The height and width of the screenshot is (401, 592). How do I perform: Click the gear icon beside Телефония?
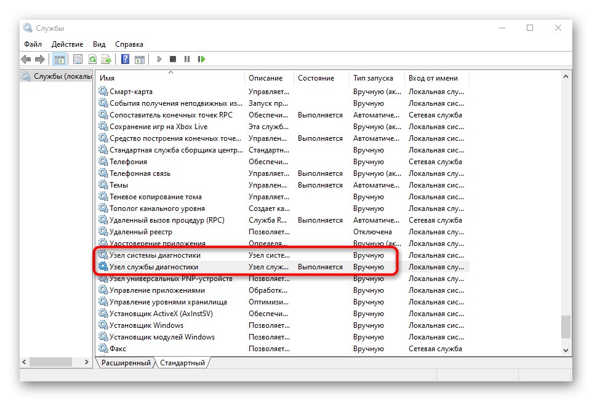(x=103, y=161)
